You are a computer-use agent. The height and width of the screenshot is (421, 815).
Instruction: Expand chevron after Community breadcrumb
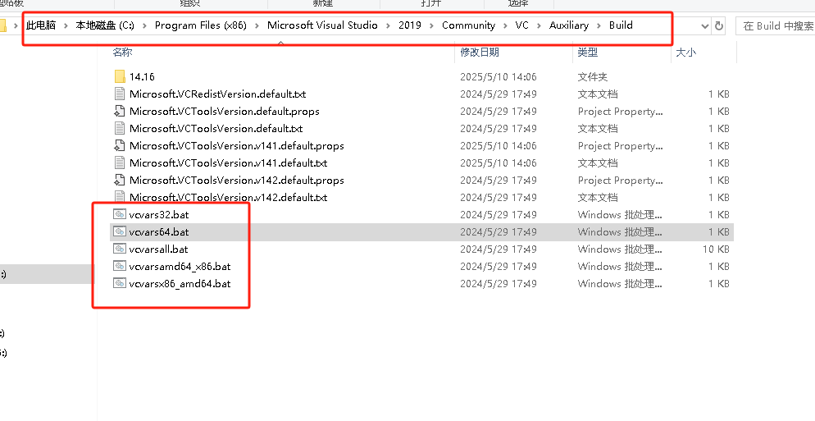coord(505,25)
